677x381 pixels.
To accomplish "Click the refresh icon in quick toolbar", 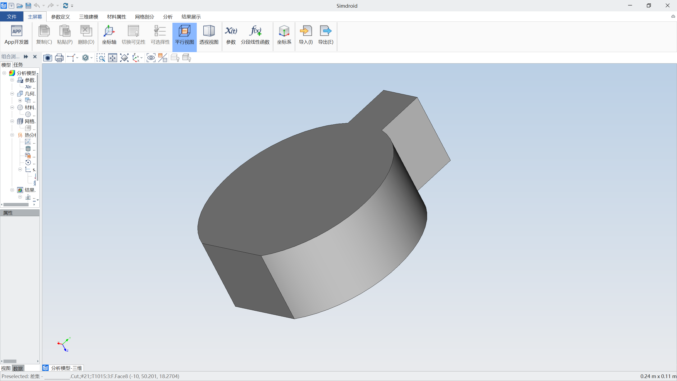I will 66,6.
